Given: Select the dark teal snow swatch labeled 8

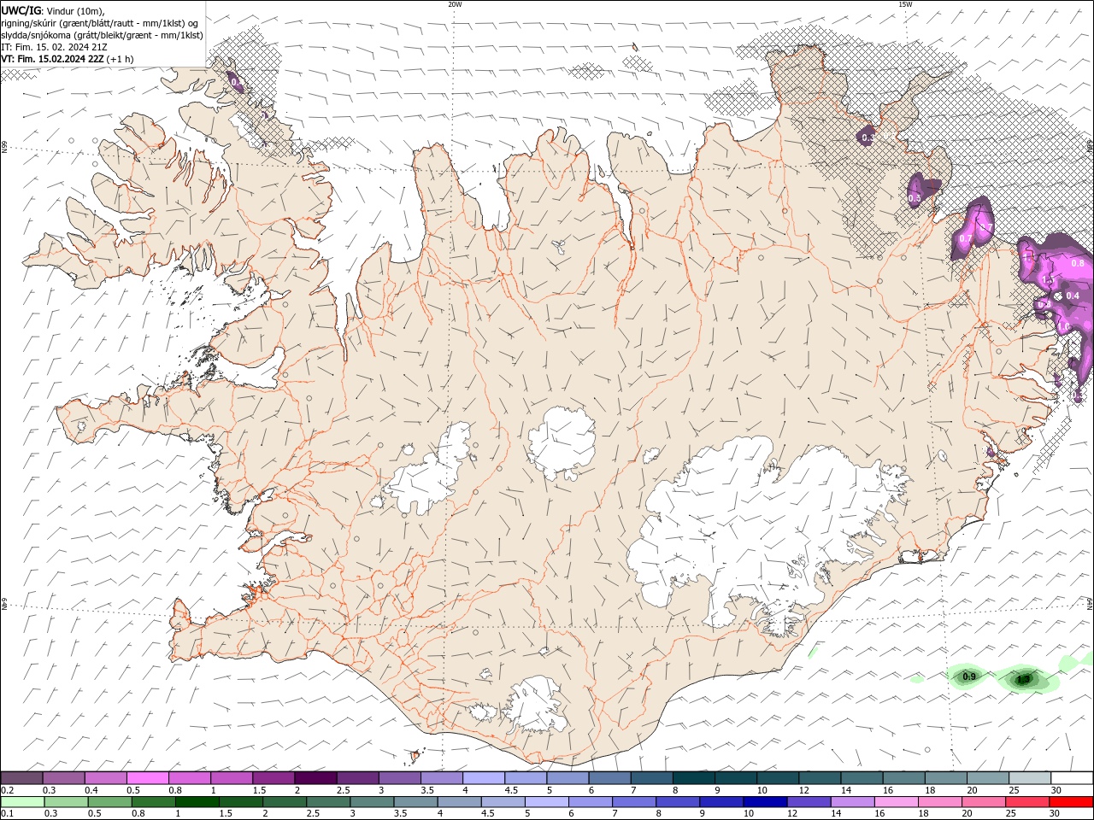Looking at the screenshot, I should pyautogui.click(x=694, y=778).
